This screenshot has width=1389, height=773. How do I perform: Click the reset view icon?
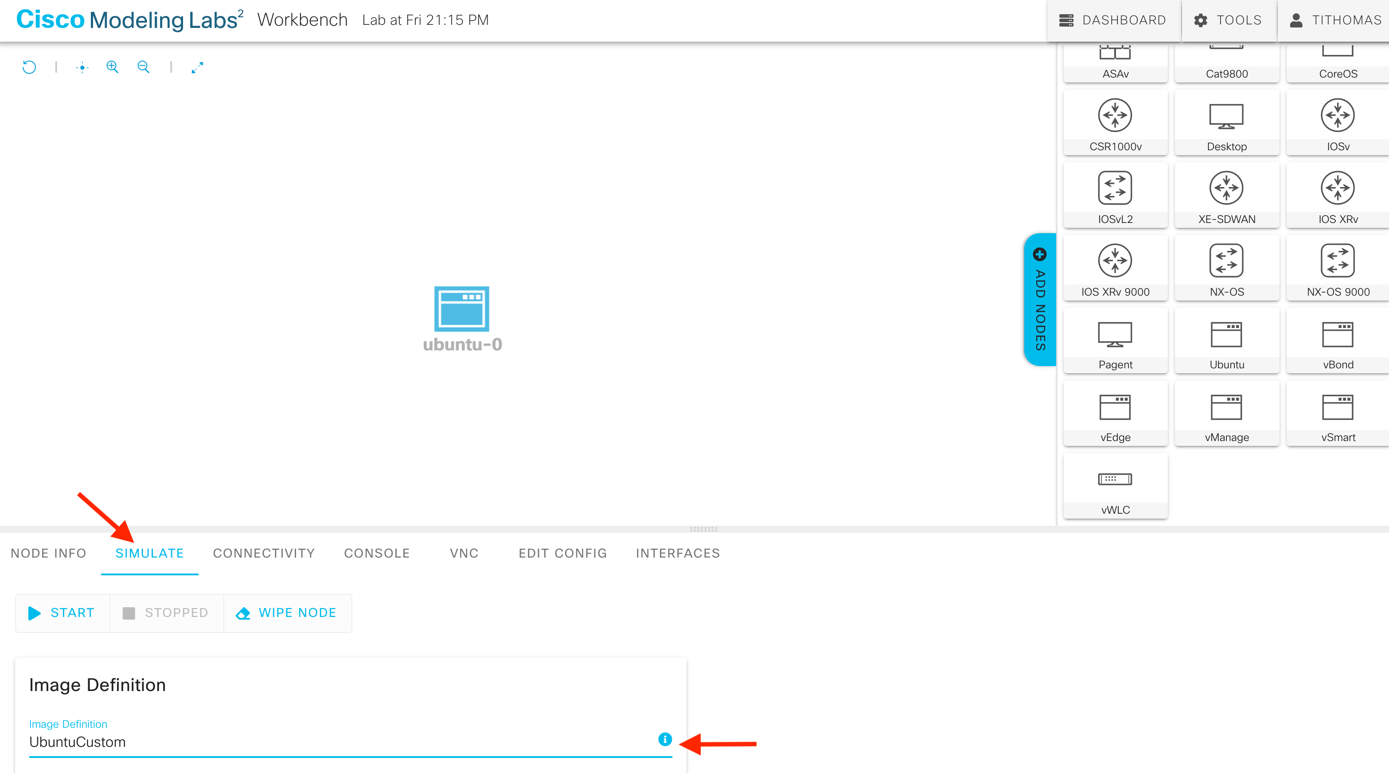point(29,67)
